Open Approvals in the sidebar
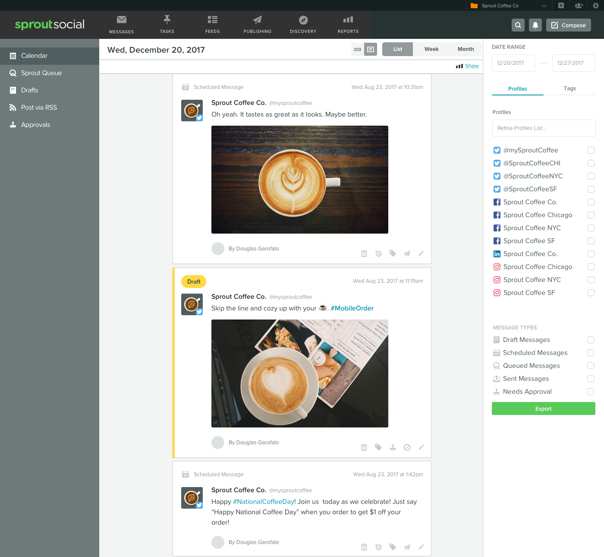Image resolution: width=604 pixels, height=557 pixels. coord(50,125)
